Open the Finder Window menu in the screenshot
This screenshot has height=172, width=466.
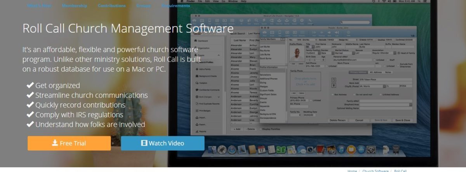click(233, 1)
